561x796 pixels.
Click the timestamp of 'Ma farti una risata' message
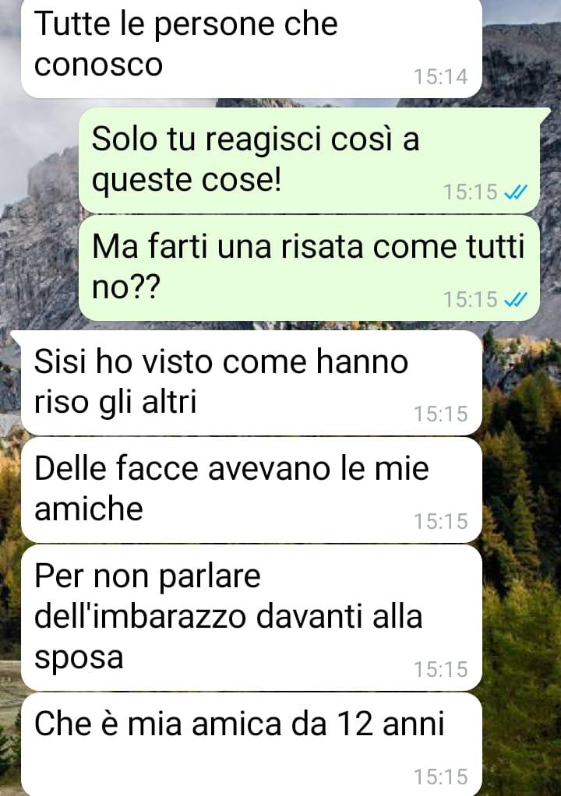pos(471,300)
